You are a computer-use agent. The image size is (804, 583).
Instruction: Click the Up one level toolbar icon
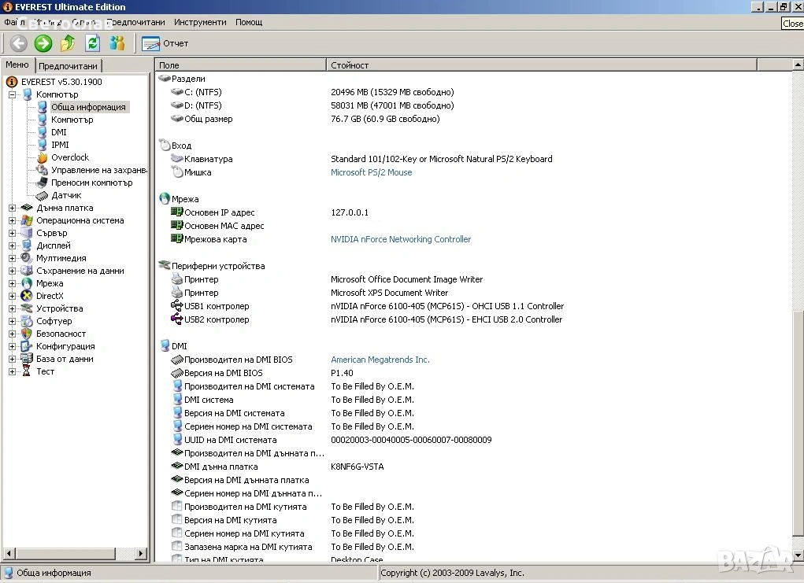point(68,43)
